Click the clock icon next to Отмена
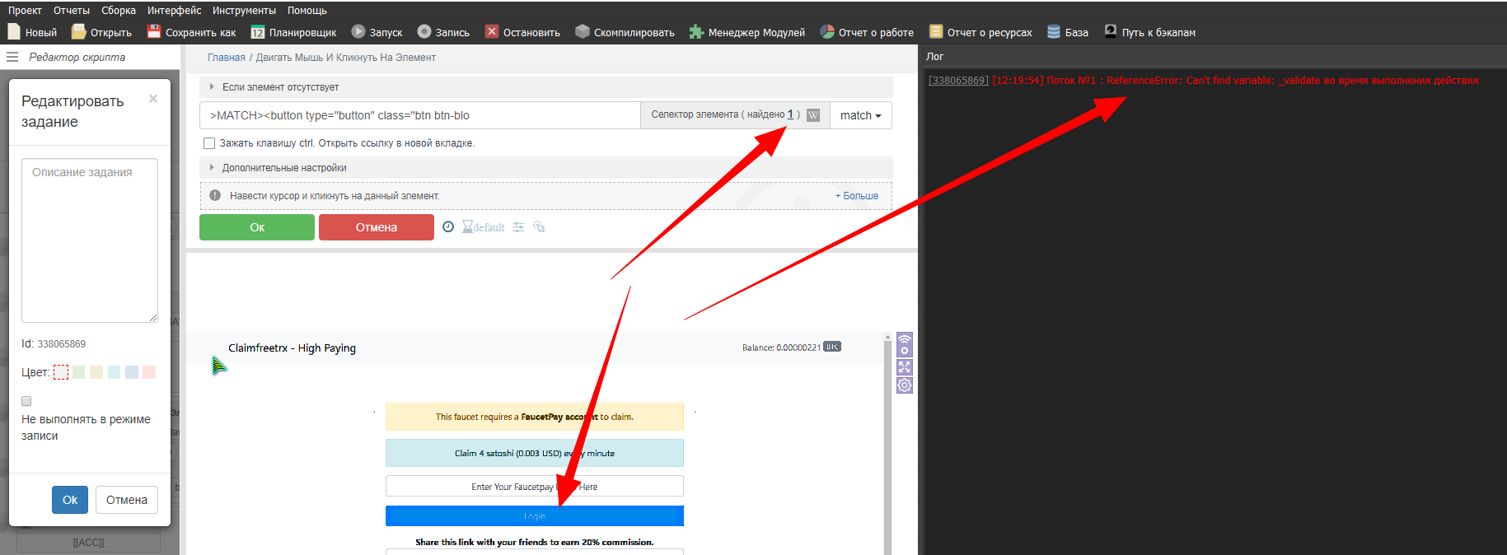This screenshot has width=1507, height=555. (x=448, y=227)
